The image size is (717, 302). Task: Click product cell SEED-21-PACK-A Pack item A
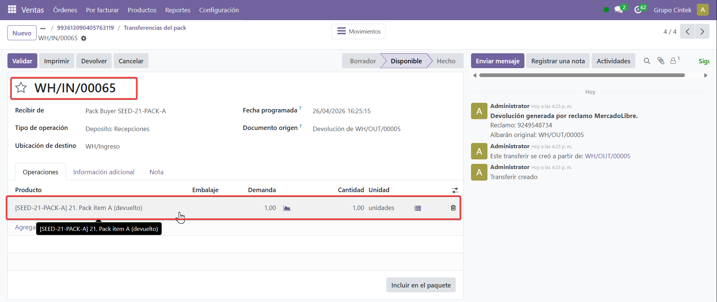coord(79,208)
